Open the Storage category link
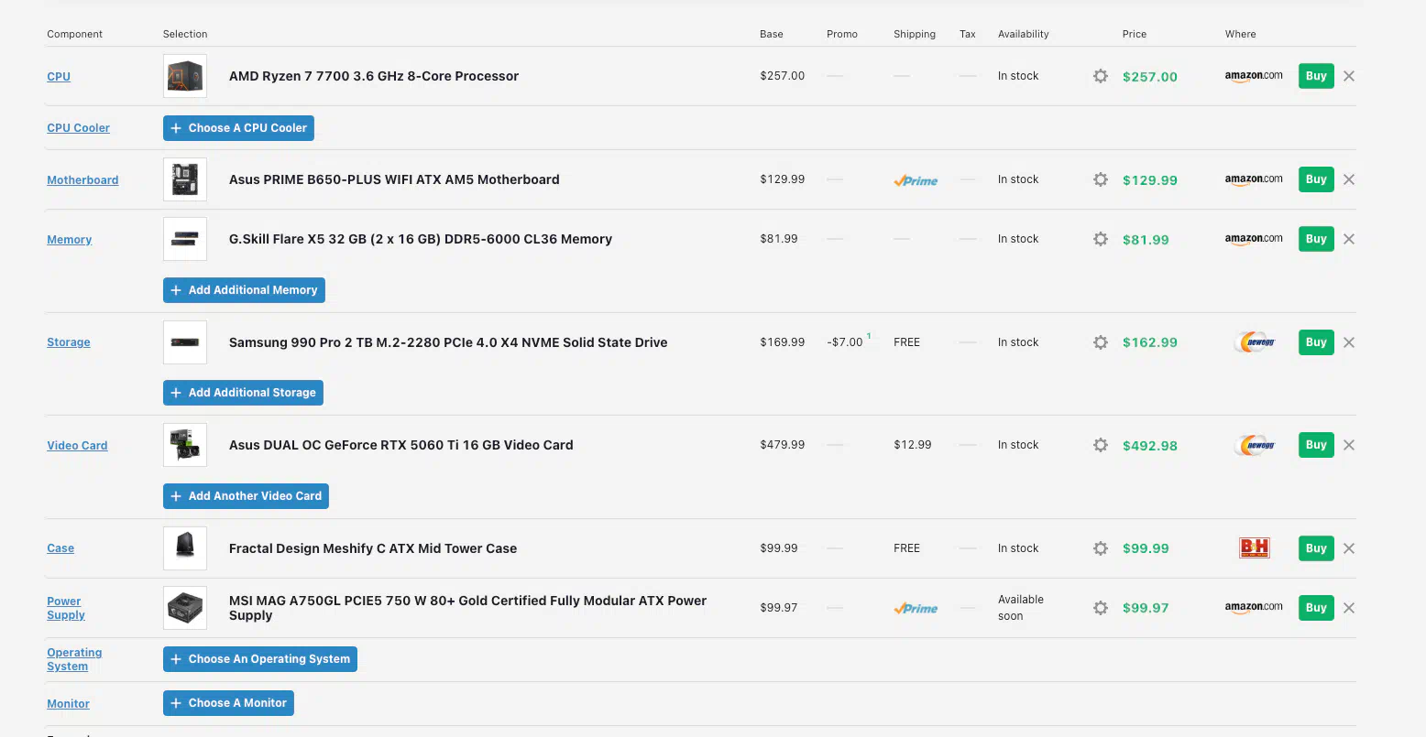The height and width of the screenshot is (737, 1426). pyautogui.click(x=69, y=342)
